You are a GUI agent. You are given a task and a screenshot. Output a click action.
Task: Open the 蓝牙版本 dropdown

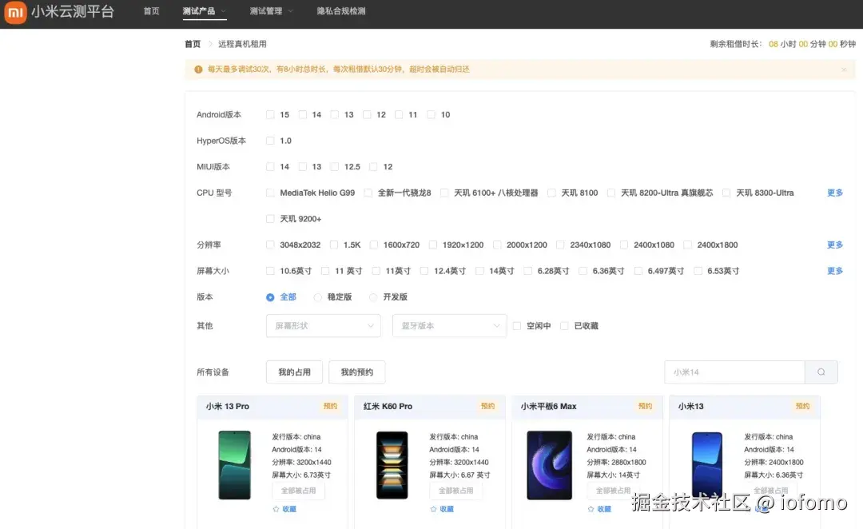coord(449,325)
